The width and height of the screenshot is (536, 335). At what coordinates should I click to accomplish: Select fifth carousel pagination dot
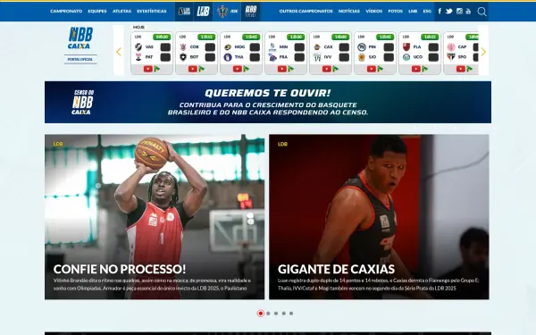click(x=291, y=314)
